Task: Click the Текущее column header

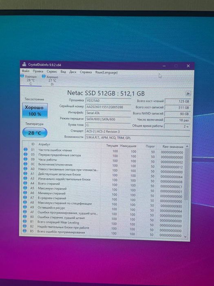Action: (112, 145)
